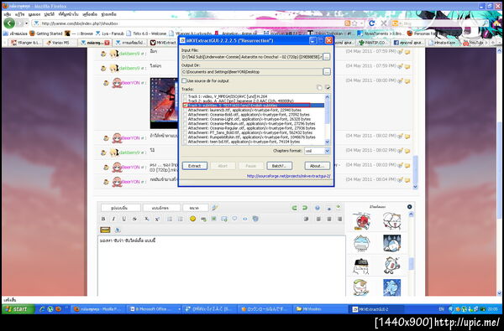Click the RSS feed icon in address bar

[x=347, y=23]
